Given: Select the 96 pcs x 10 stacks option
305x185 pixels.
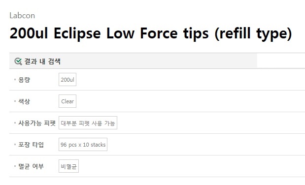Looking at the screenshot, I should [x=83, y=144].
